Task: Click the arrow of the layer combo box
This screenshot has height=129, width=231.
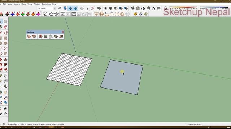Action: [55, 9]
